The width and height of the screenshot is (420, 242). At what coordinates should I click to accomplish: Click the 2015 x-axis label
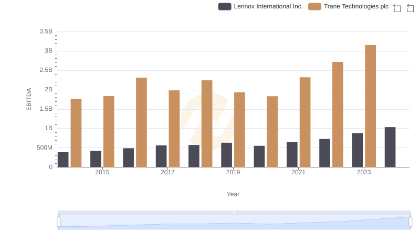point(102,172)
